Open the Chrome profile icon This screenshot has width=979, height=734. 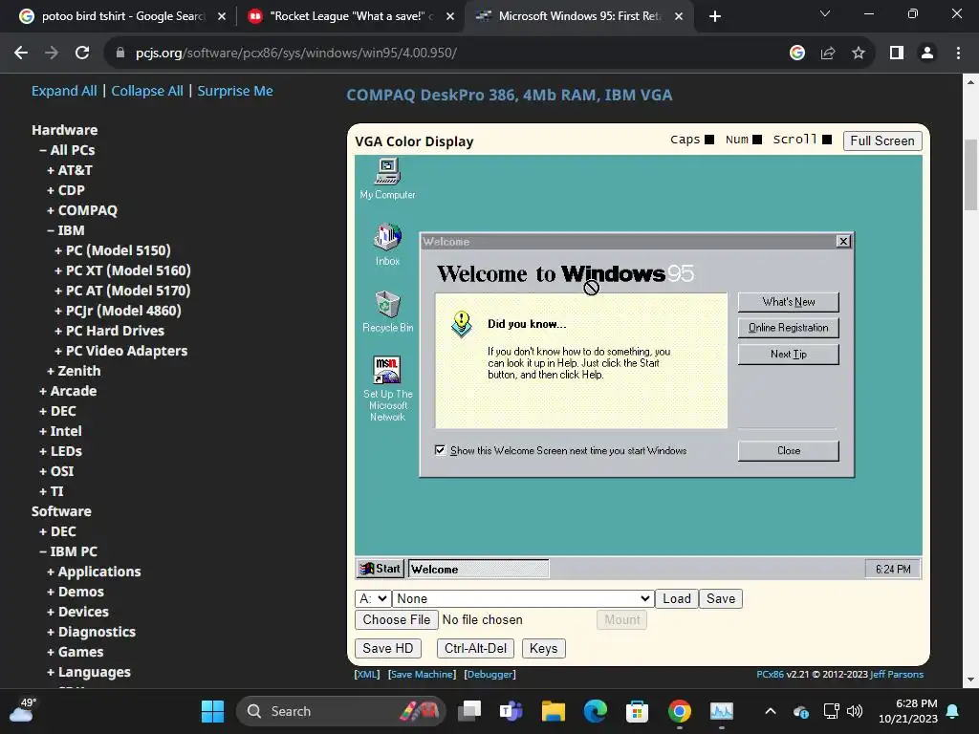pyautogui.click(x=927, y=54)
